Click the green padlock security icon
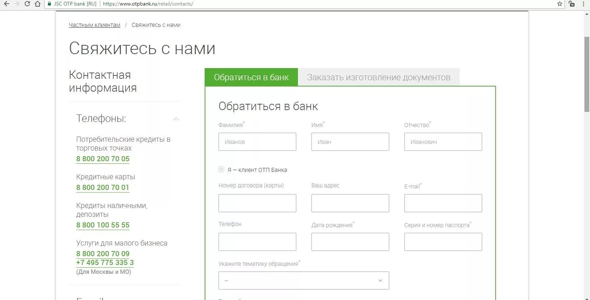Viewport: 590px width, 300px height. click(49, 4)
